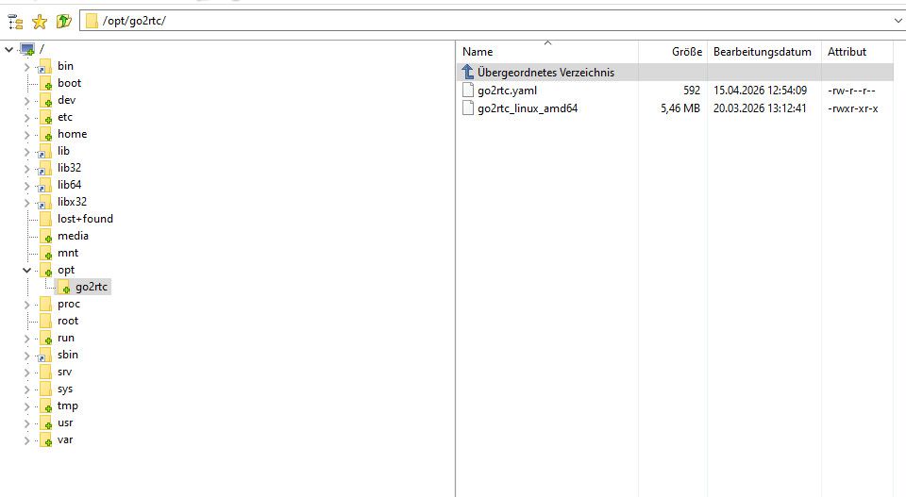Expand the sbin folder
906x497 pixels.
(x=26, y=356)
